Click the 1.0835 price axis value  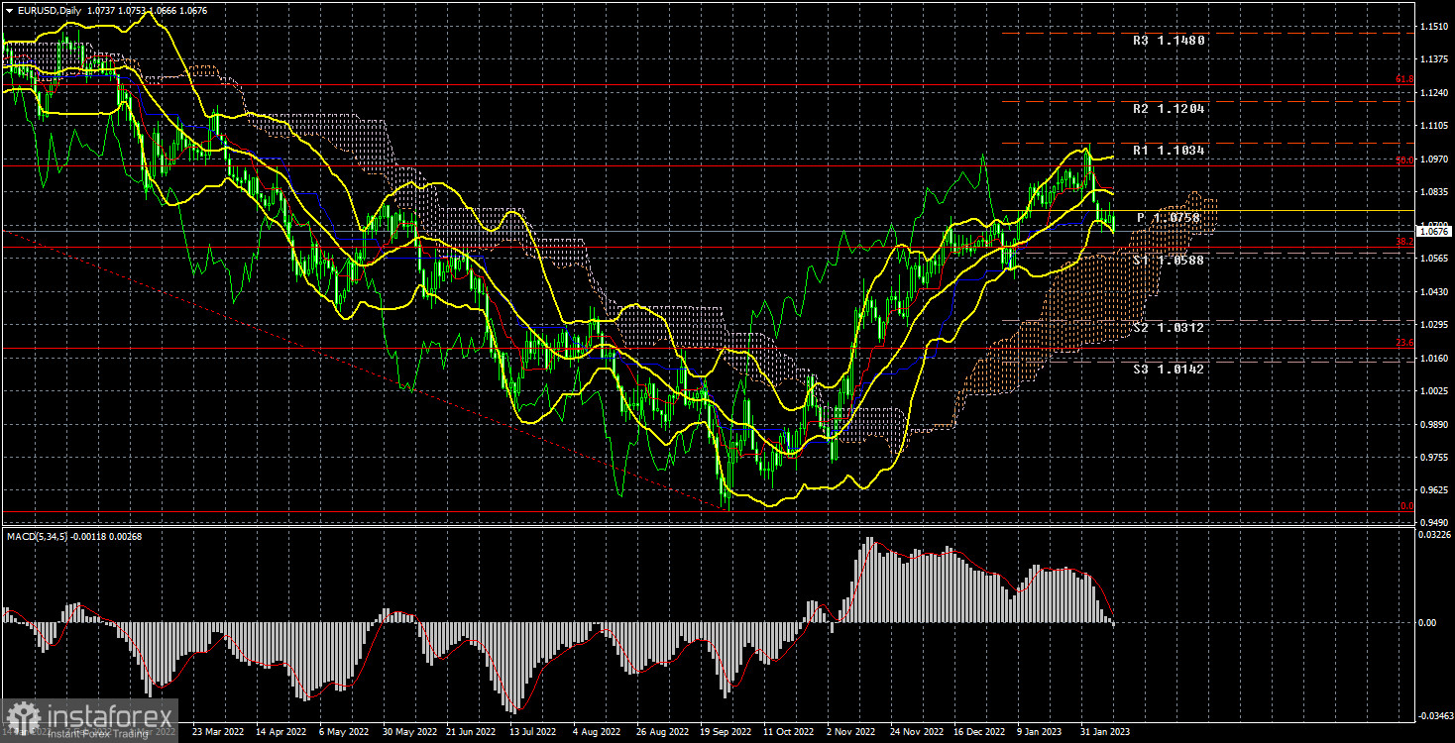tap(1433, 192)
